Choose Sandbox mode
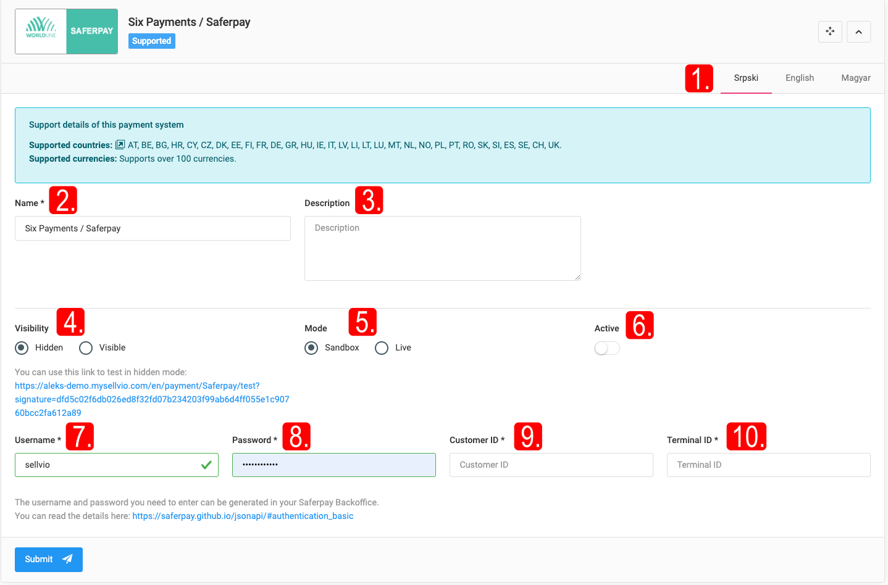The height and width of the screenshot is (585, 888). click(312, 348)
